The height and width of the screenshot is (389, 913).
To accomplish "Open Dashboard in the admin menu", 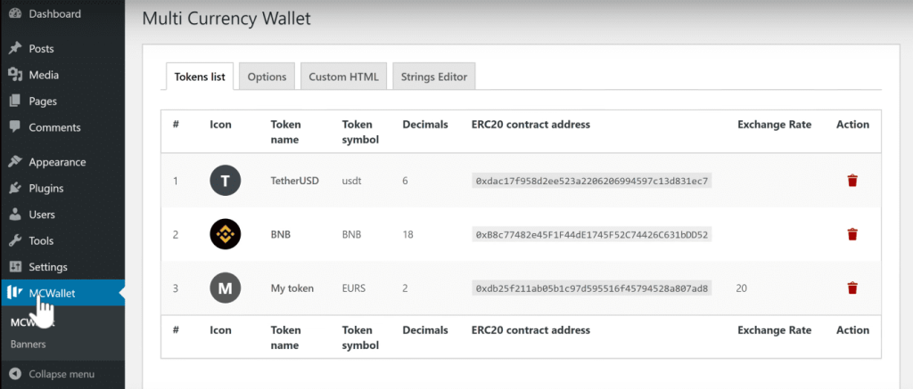I will point(54,14).
